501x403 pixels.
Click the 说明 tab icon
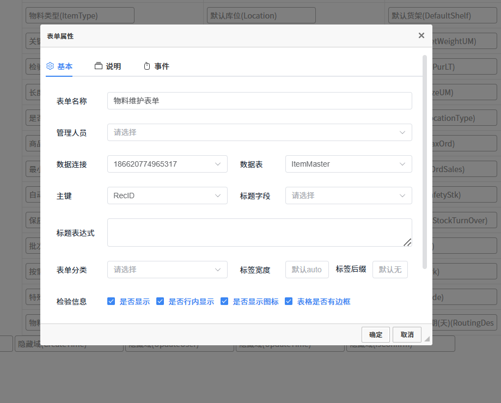pyautogui.click(x=99, y=66)
